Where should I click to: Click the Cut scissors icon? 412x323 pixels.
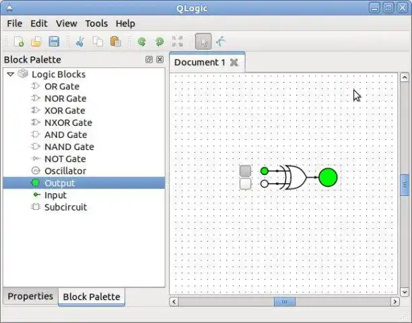[x=80, y=42]
